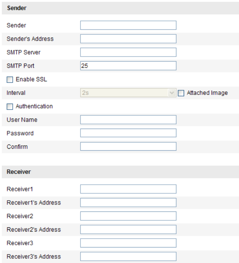This screenshot has height=263, width=239.
Task: Enable the Authentication checkbox
Action: [10, 107]
